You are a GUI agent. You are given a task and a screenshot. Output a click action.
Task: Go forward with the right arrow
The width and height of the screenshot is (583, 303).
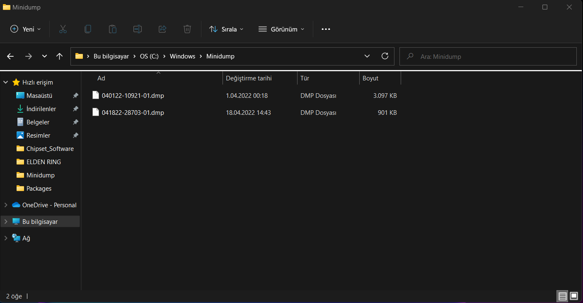click(29, 56)
